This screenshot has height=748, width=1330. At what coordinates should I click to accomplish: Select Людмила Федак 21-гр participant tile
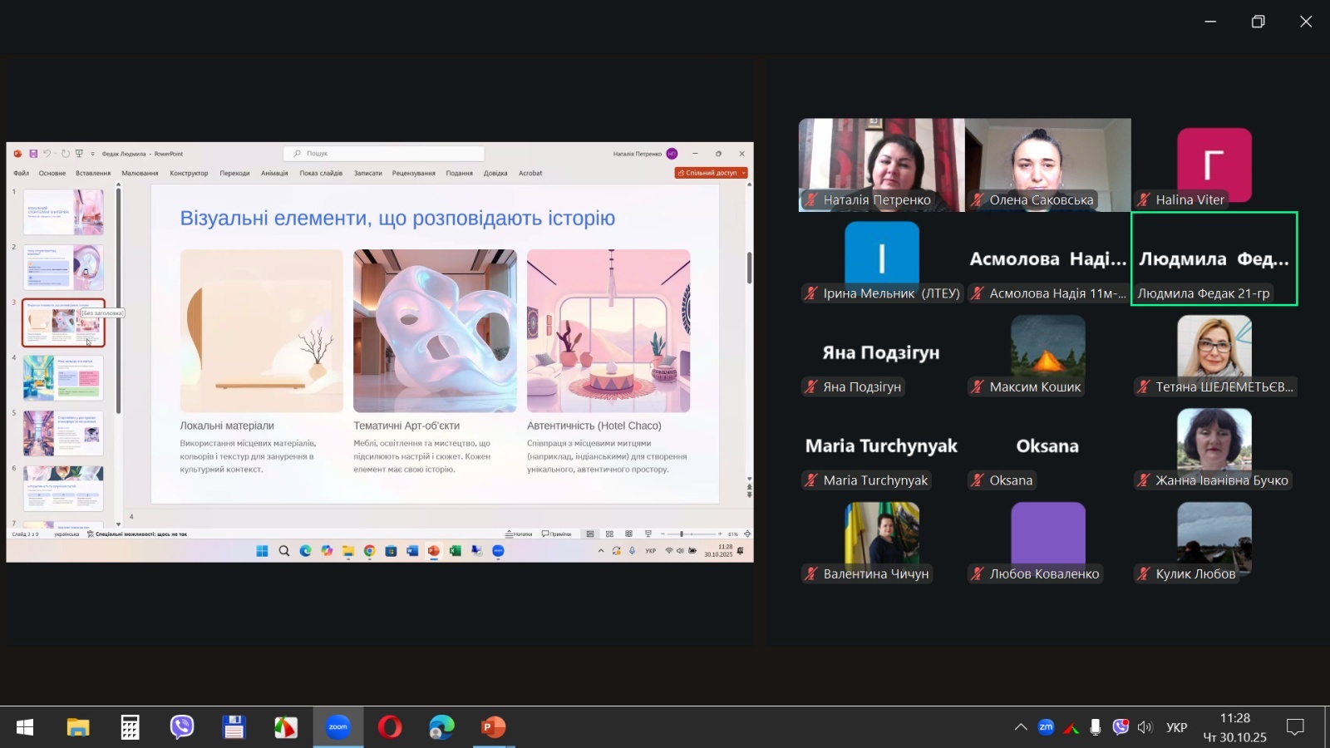click(1214, 258)
